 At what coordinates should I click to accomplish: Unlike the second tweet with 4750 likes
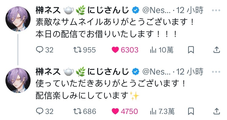(x=125, y=111)
